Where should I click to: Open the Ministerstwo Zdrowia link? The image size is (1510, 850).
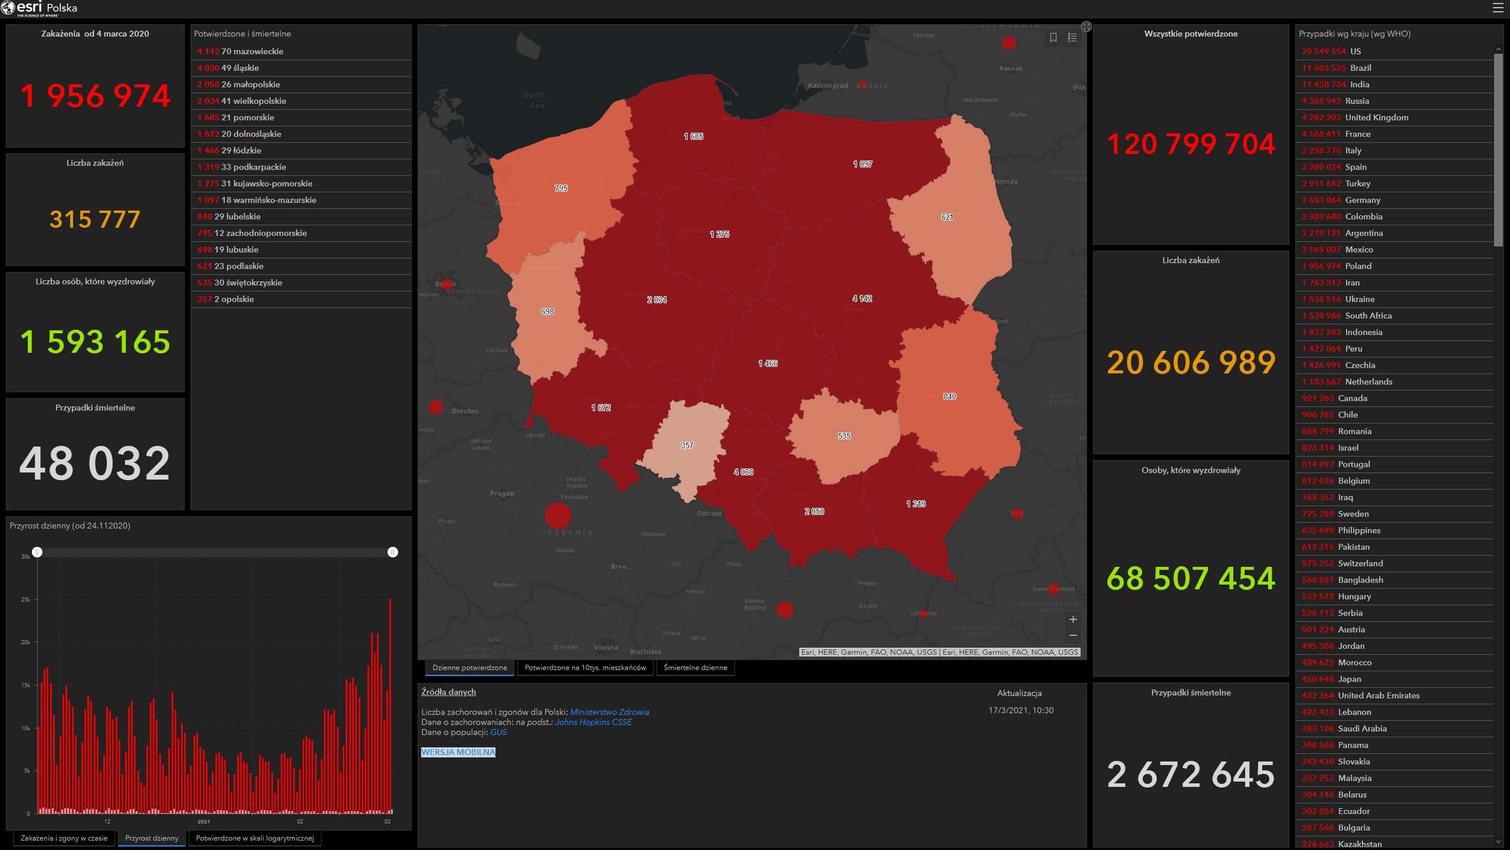coord(609,712)
